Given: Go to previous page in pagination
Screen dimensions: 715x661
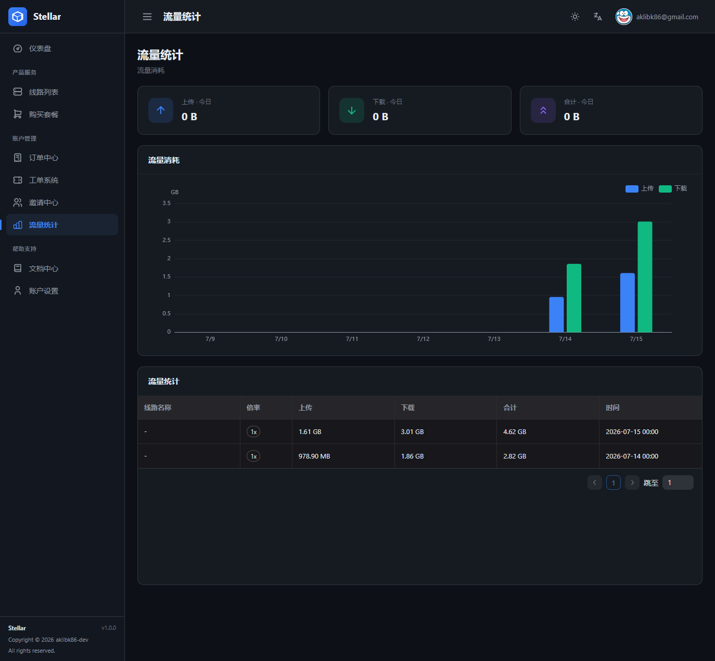Looking at the screenshot, I should pos(595,482).
